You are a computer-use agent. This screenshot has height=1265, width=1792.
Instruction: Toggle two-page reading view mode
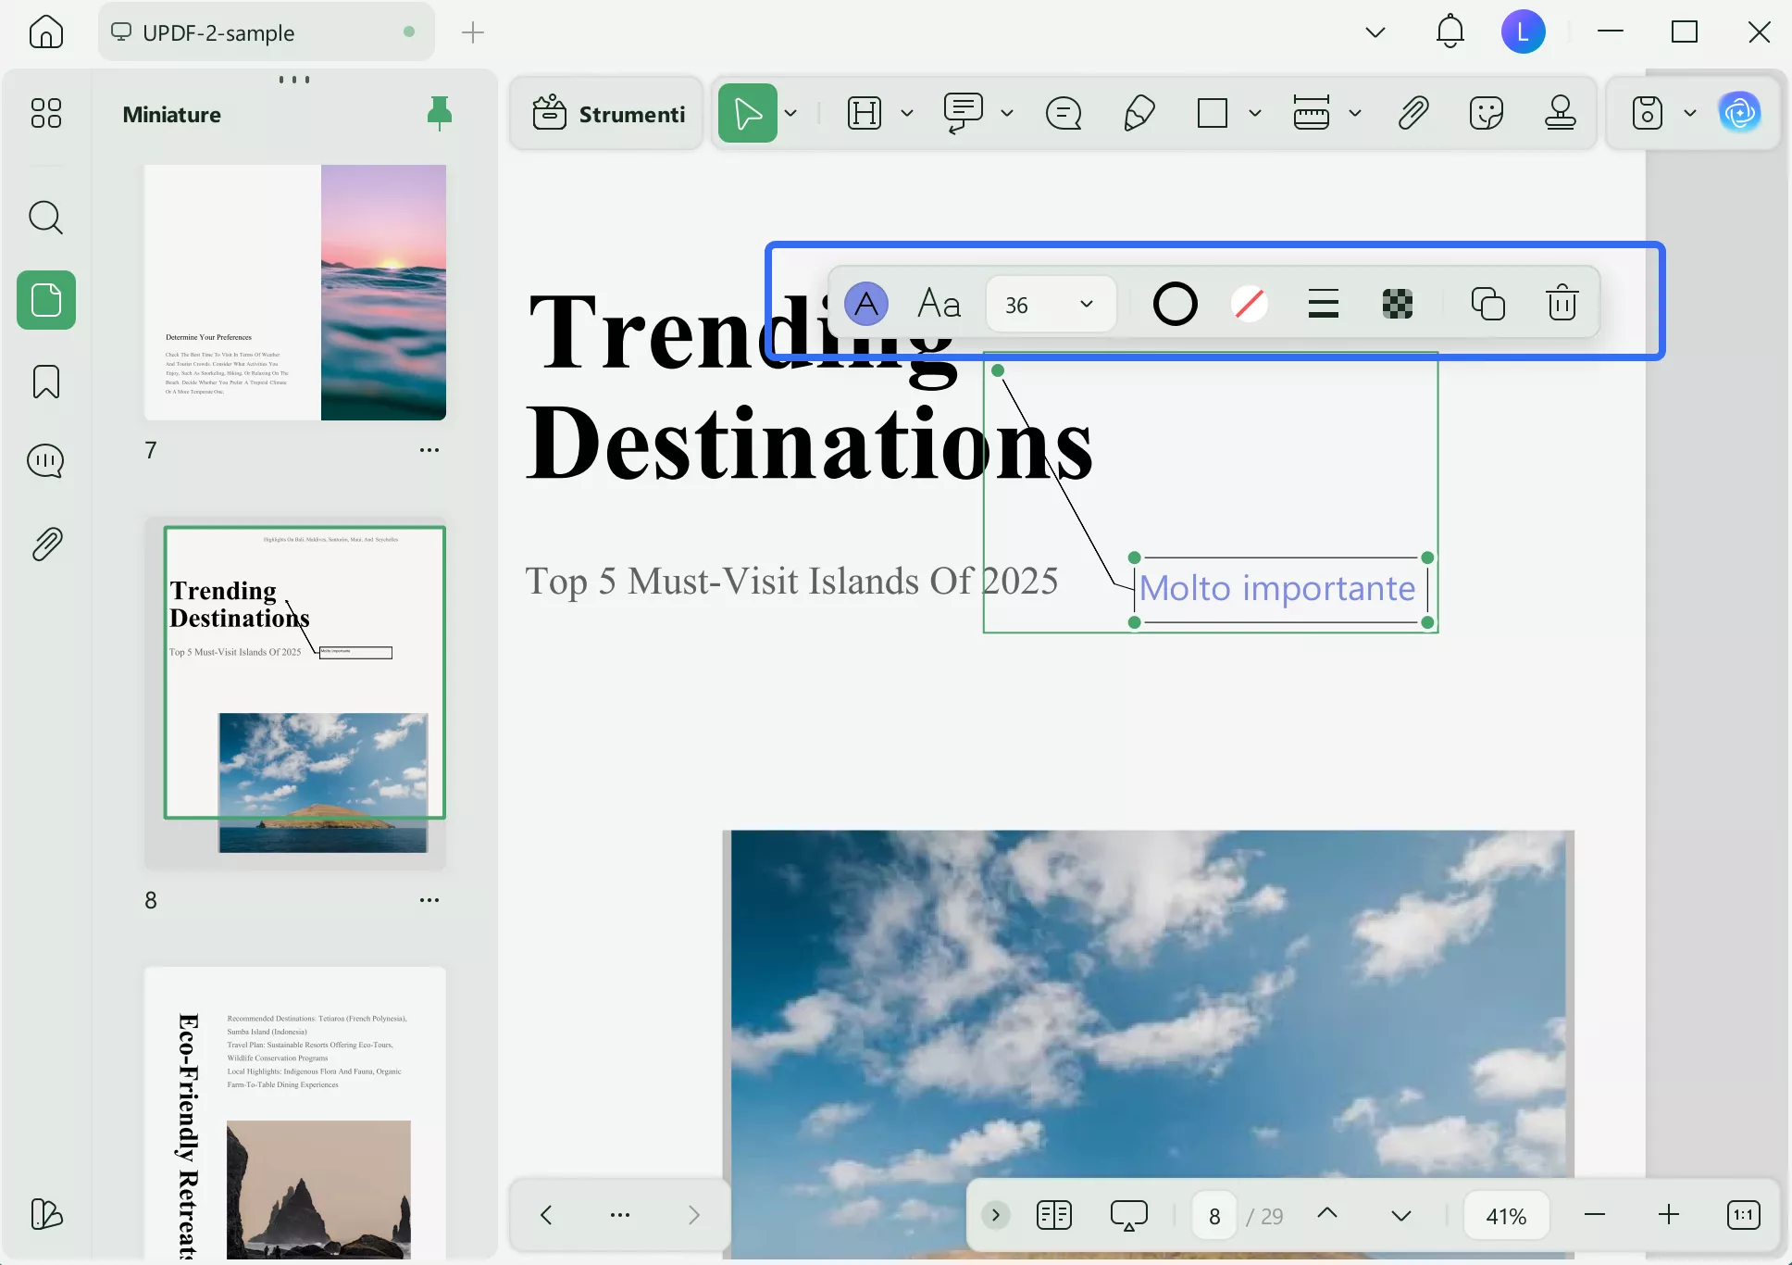(x=1053, y=1215)
